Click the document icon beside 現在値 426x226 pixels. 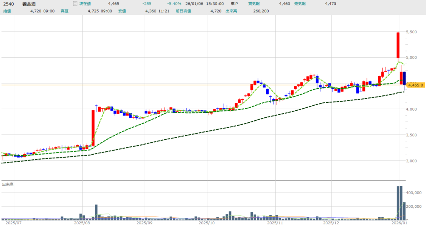point(75,4)
